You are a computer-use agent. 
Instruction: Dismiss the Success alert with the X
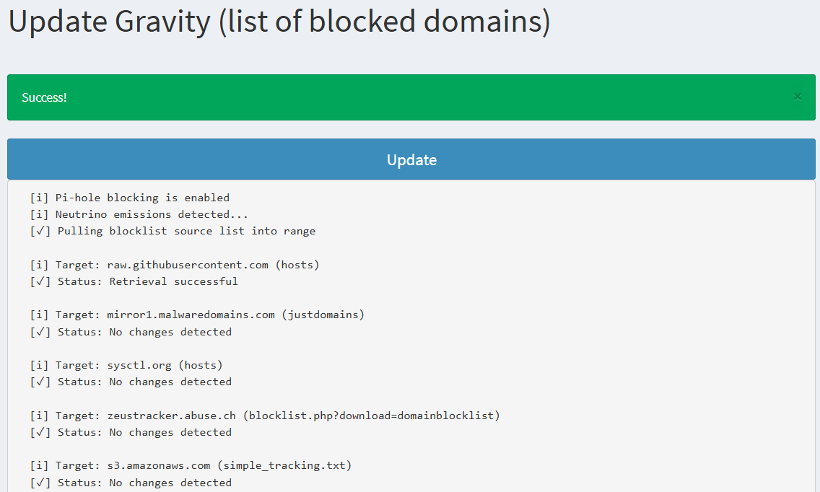[x=797, y=97]
